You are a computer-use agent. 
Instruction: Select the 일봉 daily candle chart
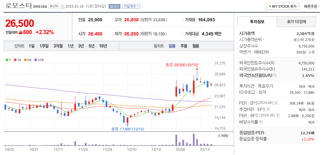[172, 46]
